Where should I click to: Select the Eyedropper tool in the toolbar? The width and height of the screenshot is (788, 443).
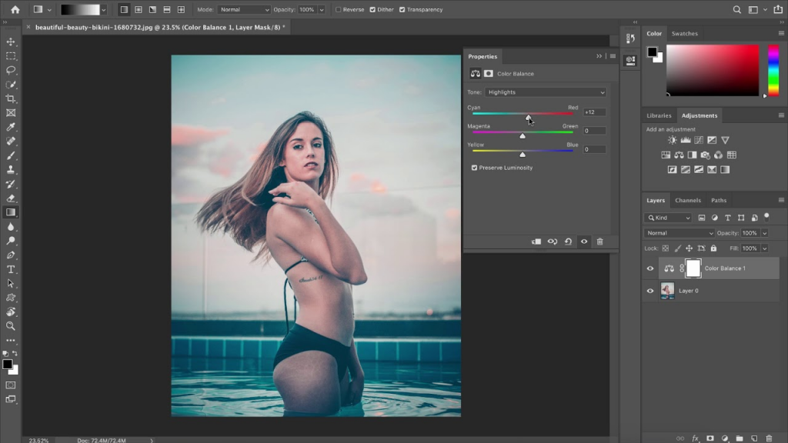(11, 127)
